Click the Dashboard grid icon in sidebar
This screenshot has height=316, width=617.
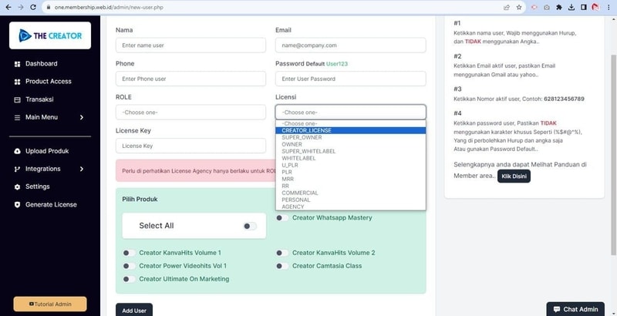pyautogui.click(x=17, y=64)
